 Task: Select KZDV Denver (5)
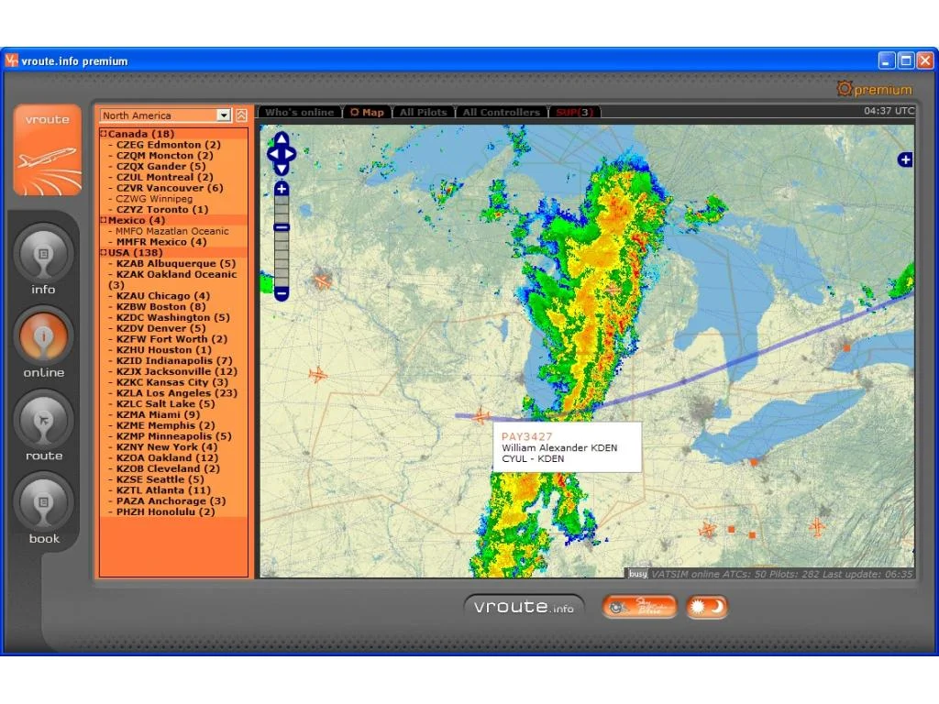point(160,328)
